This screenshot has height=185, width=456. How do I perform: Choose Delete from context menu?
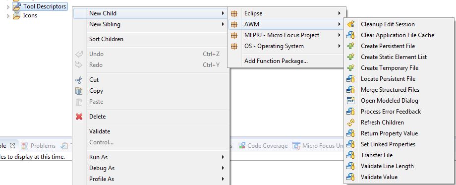tap(151, 117)
